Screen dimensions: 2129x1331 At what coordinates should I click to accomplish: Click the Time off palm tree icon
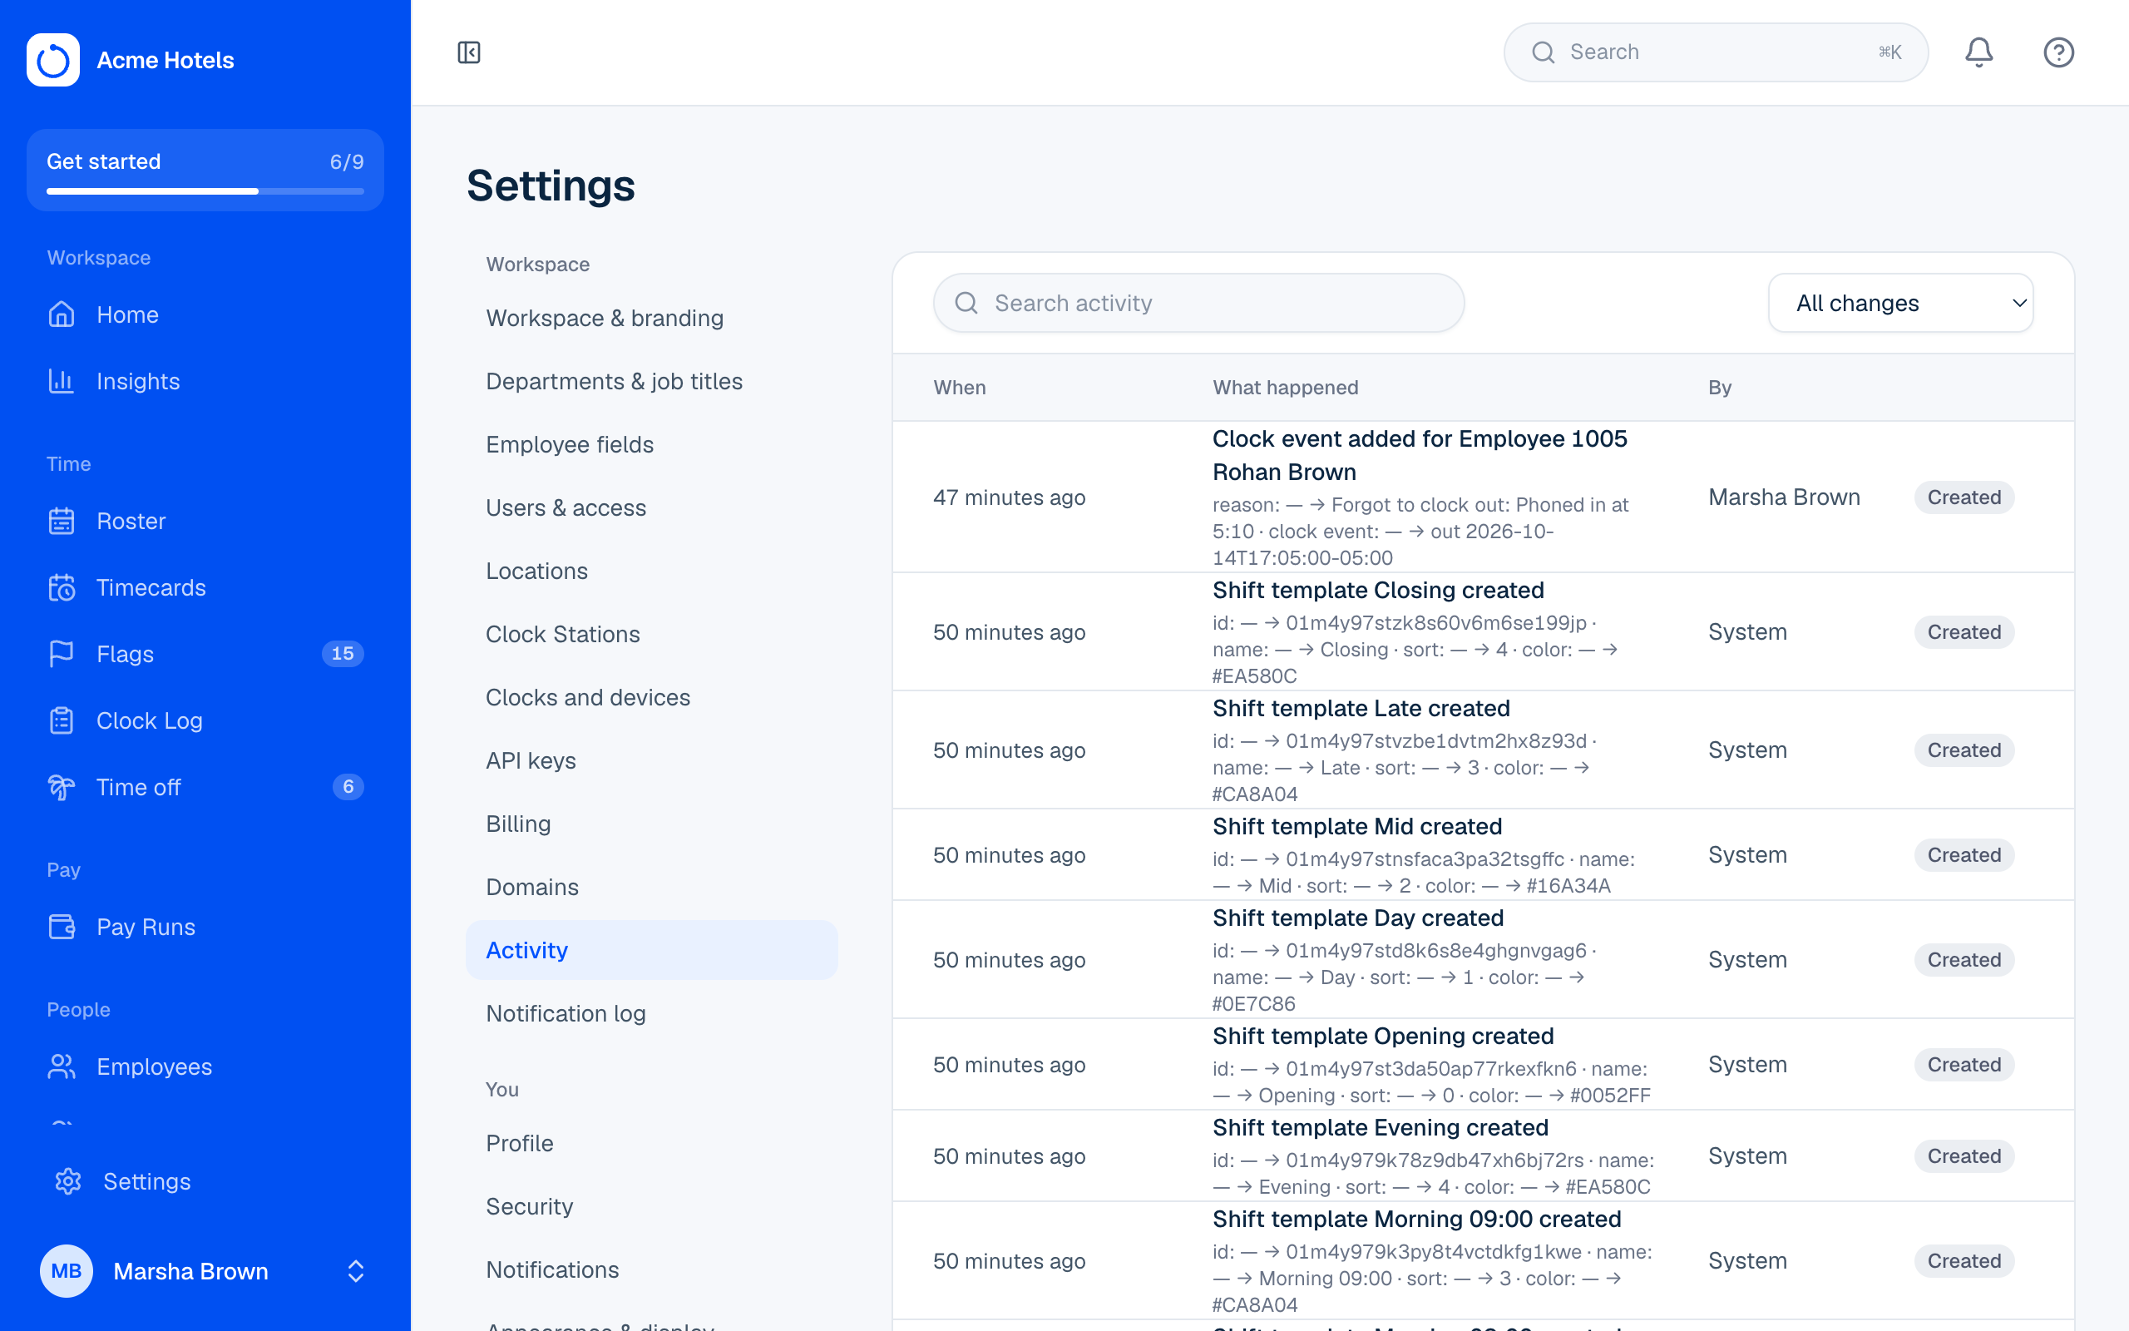click(x=62, y=787)
